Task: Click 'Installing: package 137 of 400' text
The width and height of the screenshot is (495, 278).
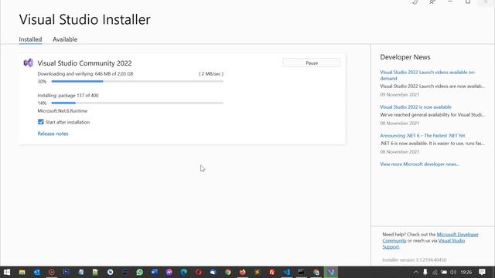Action: pyautogui.click(x=68, y=96)
